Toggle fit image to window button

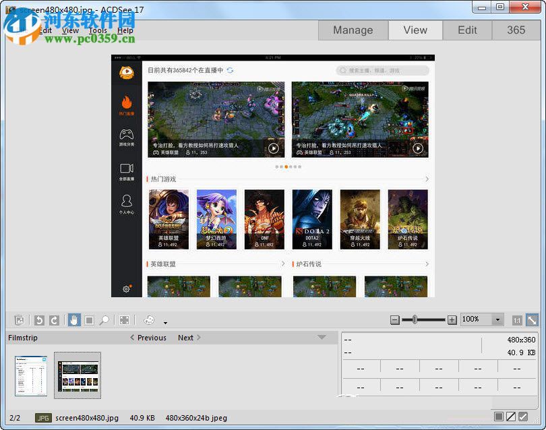coord(532,320)
